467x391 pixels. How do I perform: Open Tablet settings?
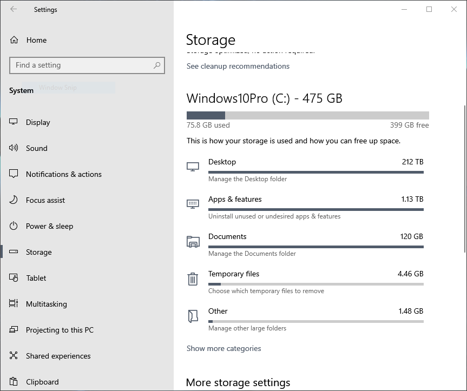tap(36, 278)
